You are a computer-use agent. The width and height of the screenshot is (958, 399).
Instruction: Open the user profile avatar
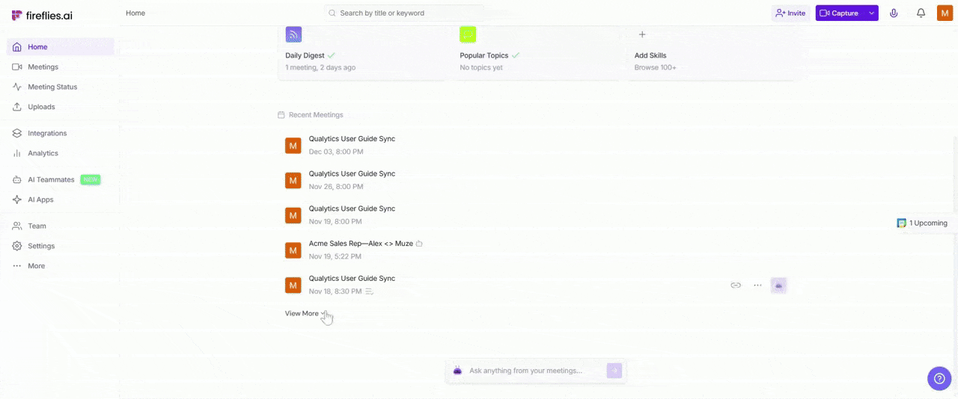pos(945,13)
